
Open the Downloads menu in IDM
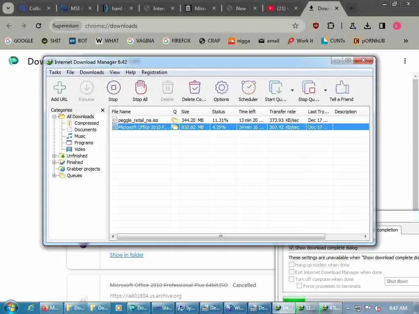tap(92, 72)
